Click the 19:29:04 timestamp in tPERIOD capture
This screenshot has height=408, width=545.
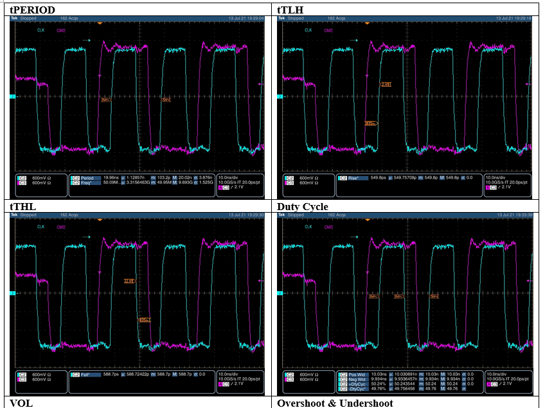[256, 18]
